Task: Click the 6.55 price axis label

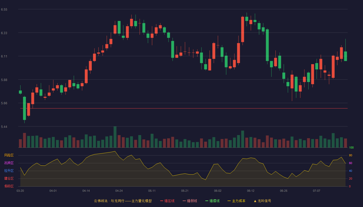Action: [x=4, y=10]
